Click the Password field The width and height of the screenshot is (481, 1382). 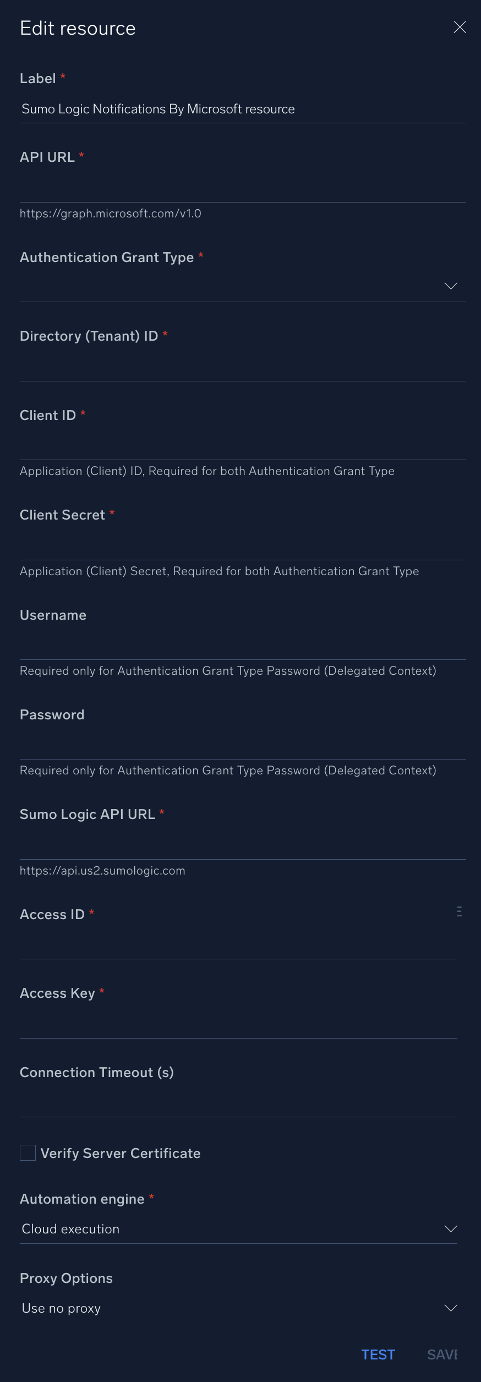tap(242, 746)
